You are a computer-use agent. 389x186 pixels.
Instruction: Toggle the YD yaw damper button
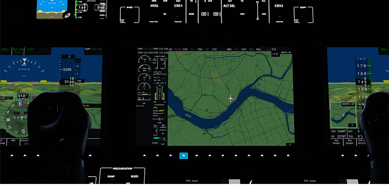point(216,14)
